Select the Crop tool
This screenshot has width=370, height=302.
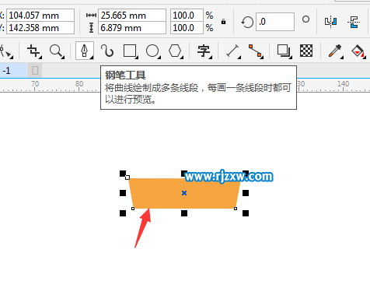34,51
